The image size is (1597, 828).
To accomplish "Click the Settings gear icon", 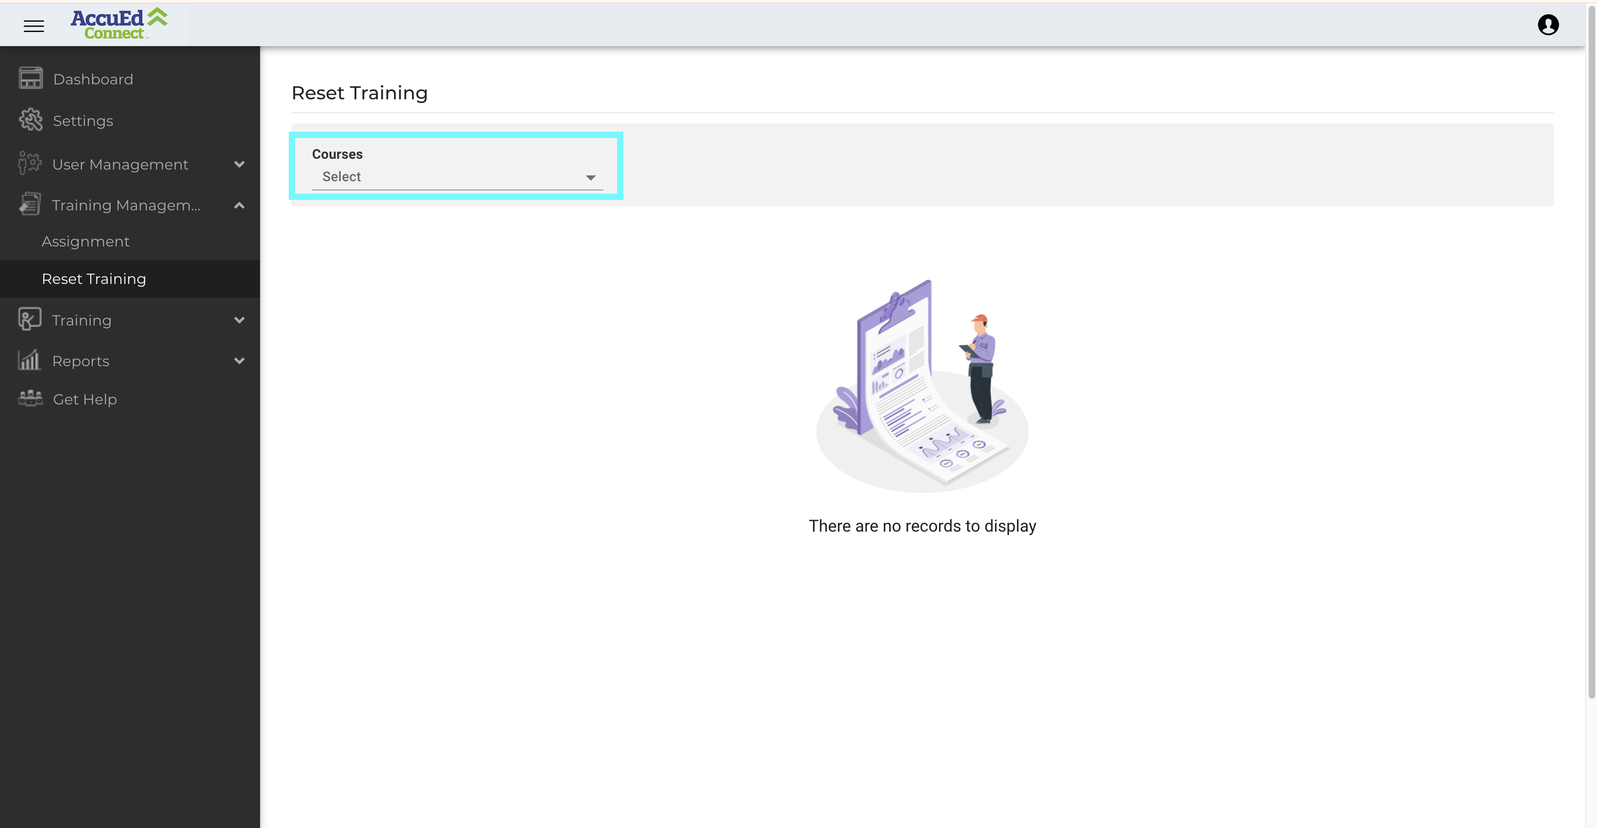I will [x=30, y=120].
